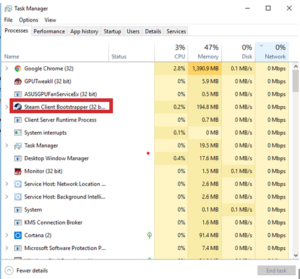The width and height of the screenshot is (300, 279).
Task: Expand the Task Manager process group
Action: point(7,145)
